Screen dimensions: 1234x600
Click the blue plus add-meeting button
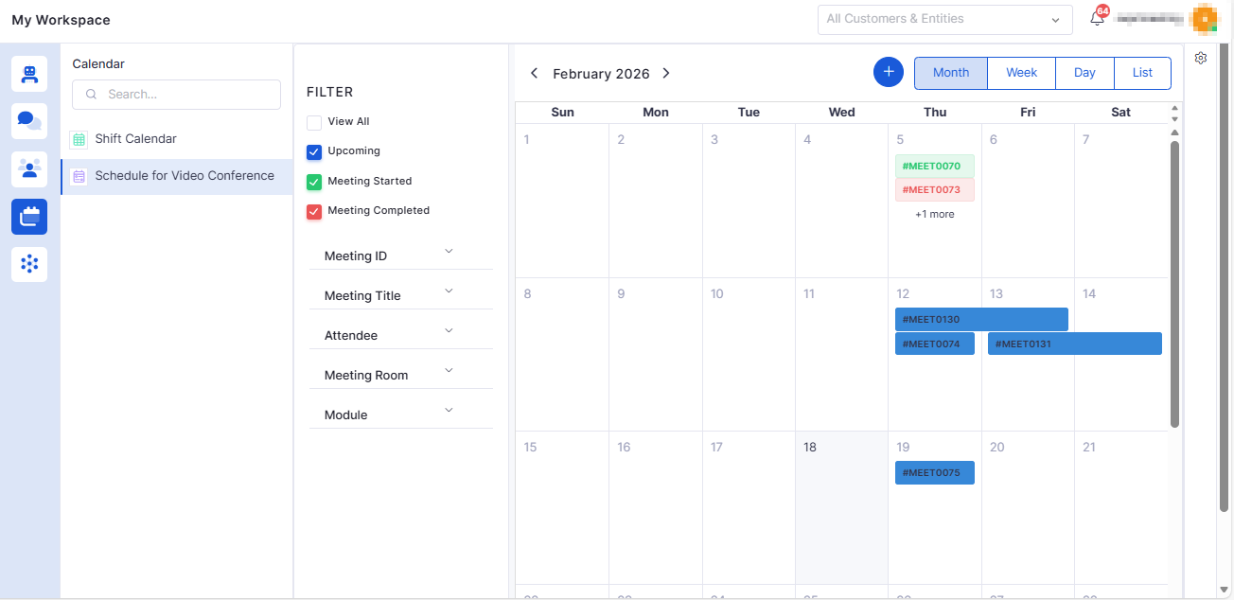point(888,72)
